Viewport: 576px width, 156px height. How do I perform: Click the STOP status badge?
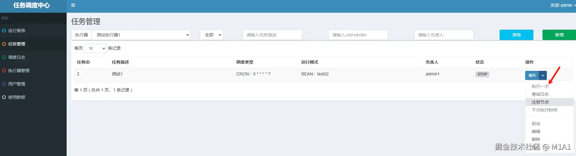[x=482, y=74]
